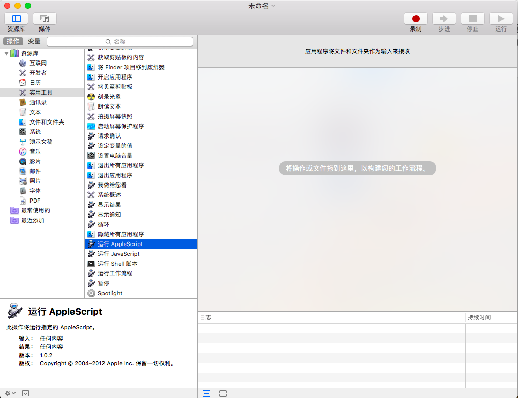This screenshot has height=398, width=518.
Task: Select 实用工具 utilities category icon
Action: click(22, 93)
